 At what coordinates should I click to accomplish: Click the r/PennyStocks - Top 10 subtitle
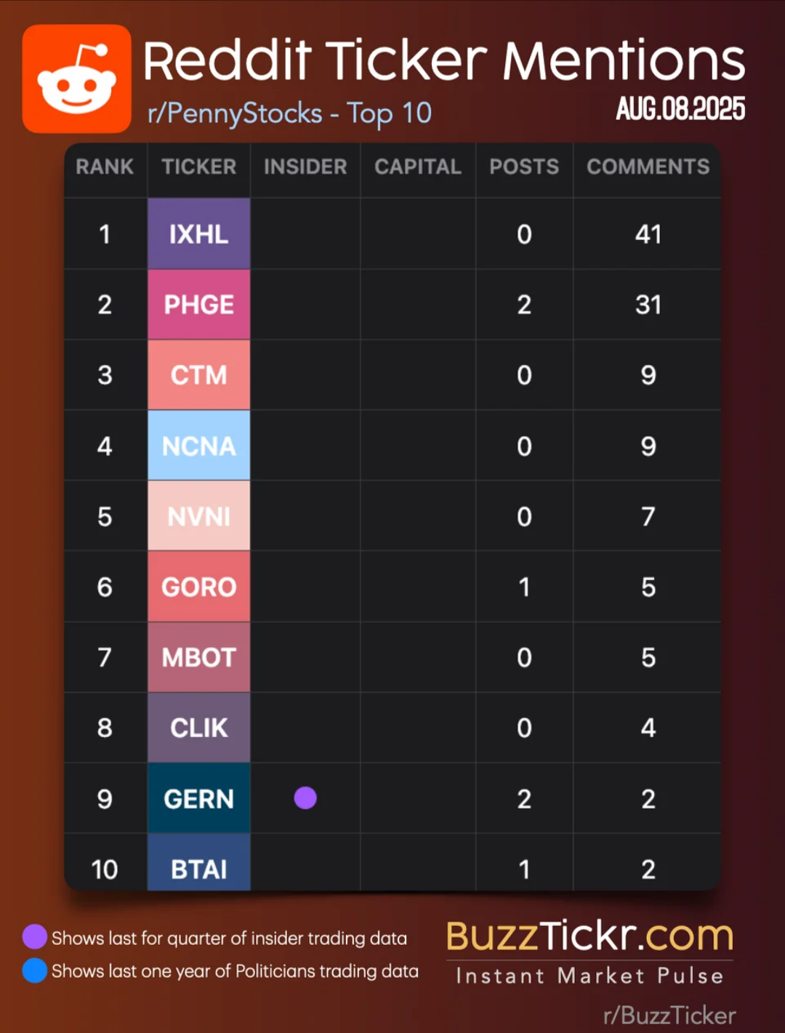(x=289, y=113)
